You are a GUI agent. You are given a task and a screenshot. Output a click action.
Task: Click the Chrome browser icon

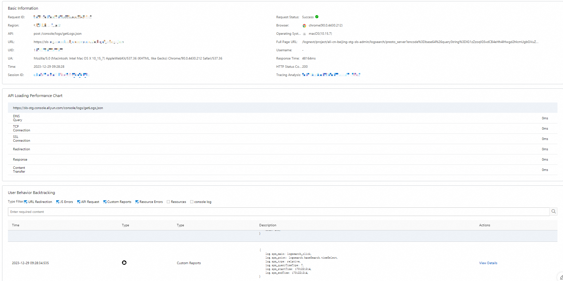[x=304, y=25]
